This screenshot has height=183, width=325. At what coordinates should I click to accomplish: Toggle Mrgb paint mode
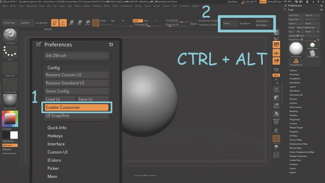pyautogui.click(x=103, y=20)
